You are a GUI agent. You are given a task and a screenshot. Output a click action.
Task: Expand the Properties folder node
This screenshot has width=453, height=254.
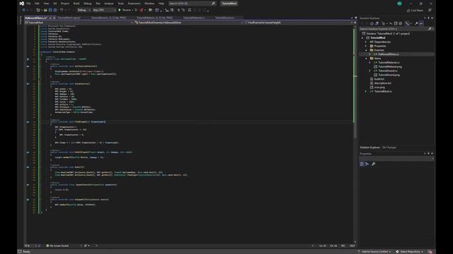pyautogui.click(x=366, y=46)
